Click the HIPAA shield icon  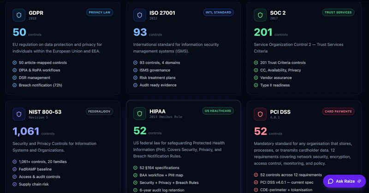point(140,114)
